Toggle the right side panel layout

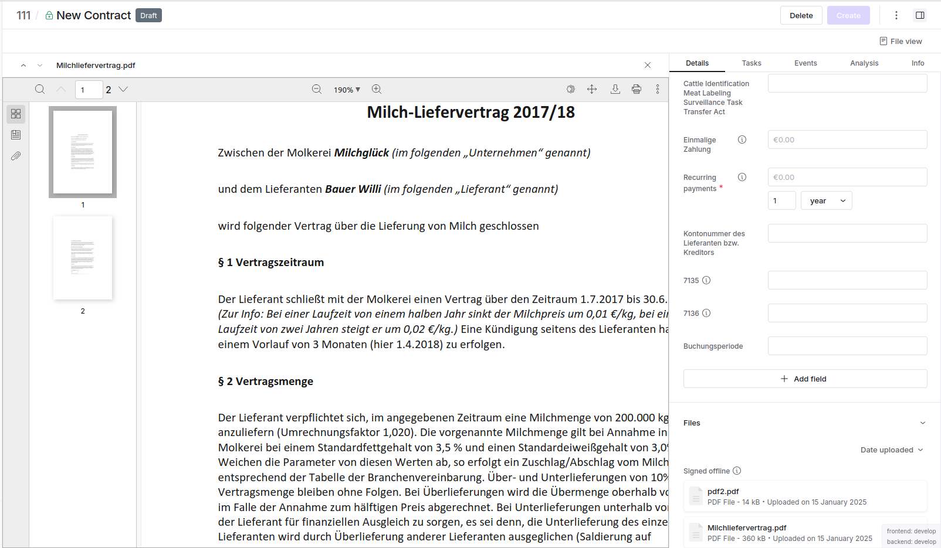pos(920,15)
